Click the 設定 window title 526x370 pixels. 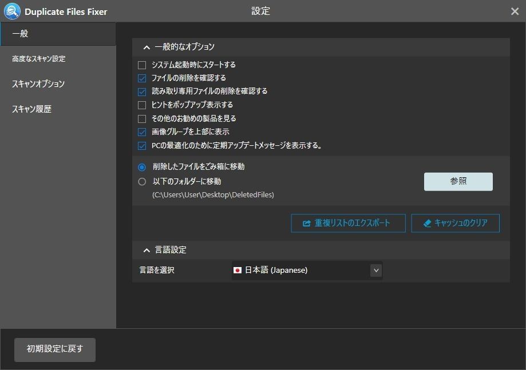click(260, 11)
